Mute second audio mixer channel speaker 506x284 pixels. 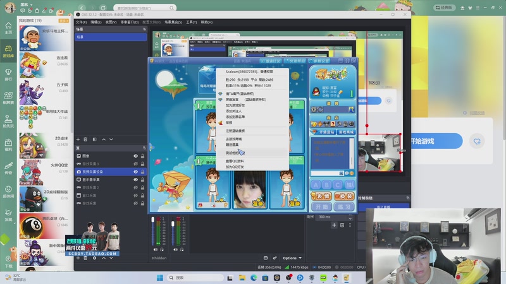coord(175,249)
